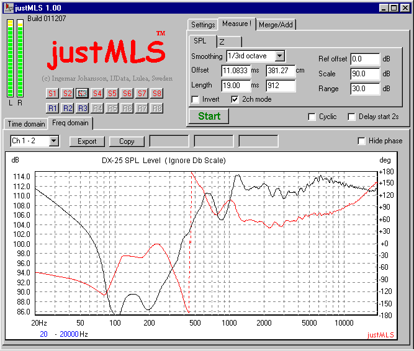Select the S1 store slot button

52,94
